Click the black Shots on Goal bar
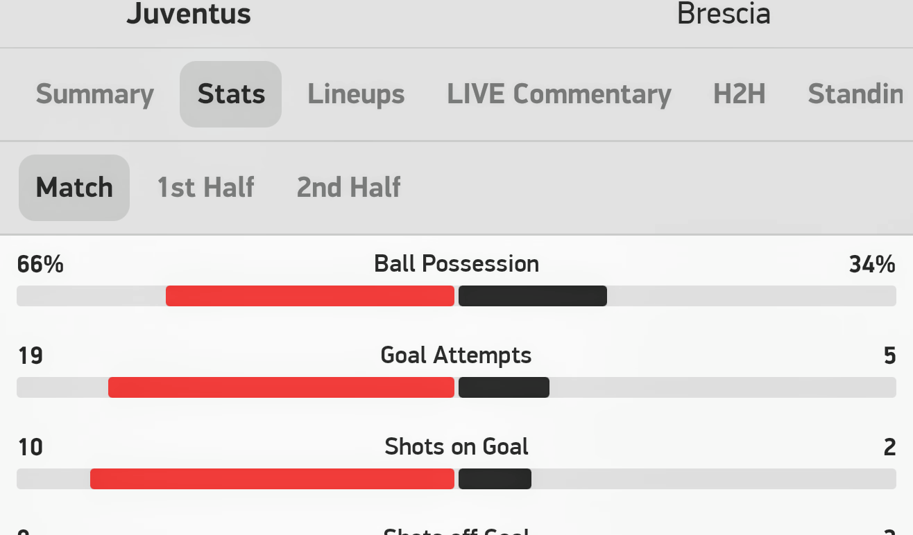Screen dimensions: 913x535 495,479
